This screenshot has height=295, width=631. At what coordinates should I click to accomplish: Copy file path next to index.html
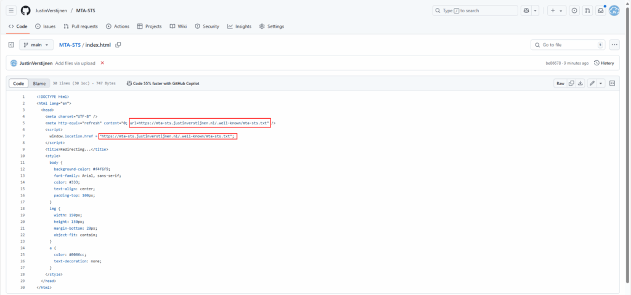(118, 45)
